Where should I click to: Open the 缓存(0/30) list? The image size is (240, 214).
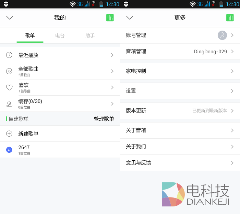click(60, 104)
